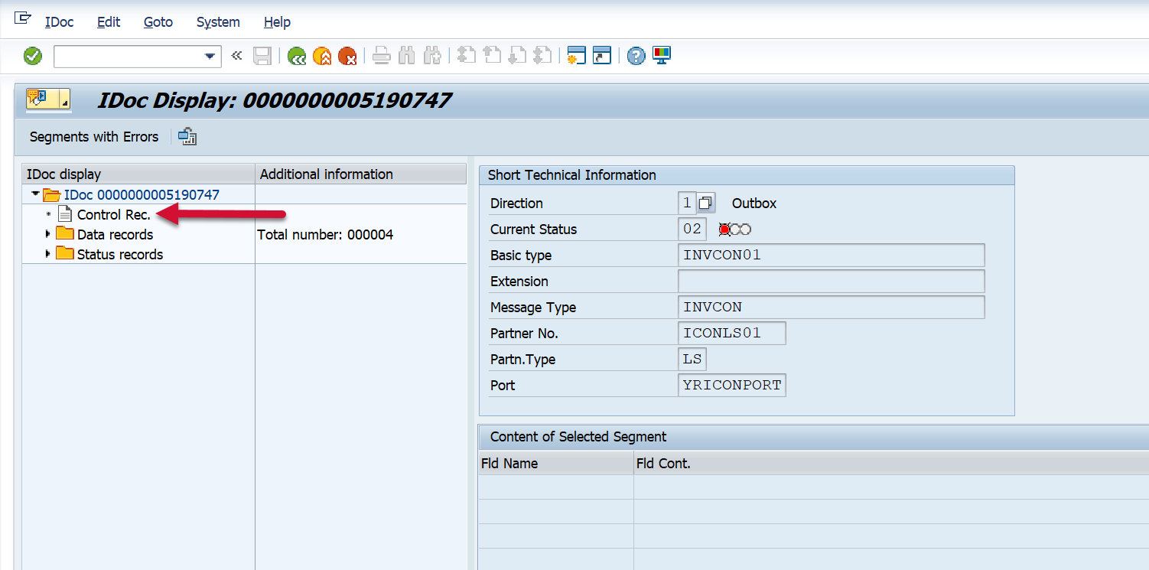Select the Control Rec. tree entry

113,215
